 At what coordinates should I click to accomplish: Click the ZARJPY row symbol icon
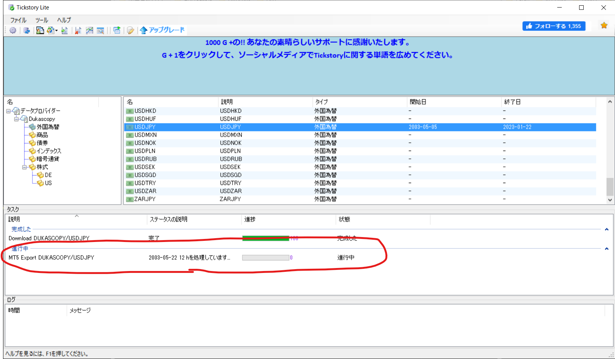click(x=129, y=199)
